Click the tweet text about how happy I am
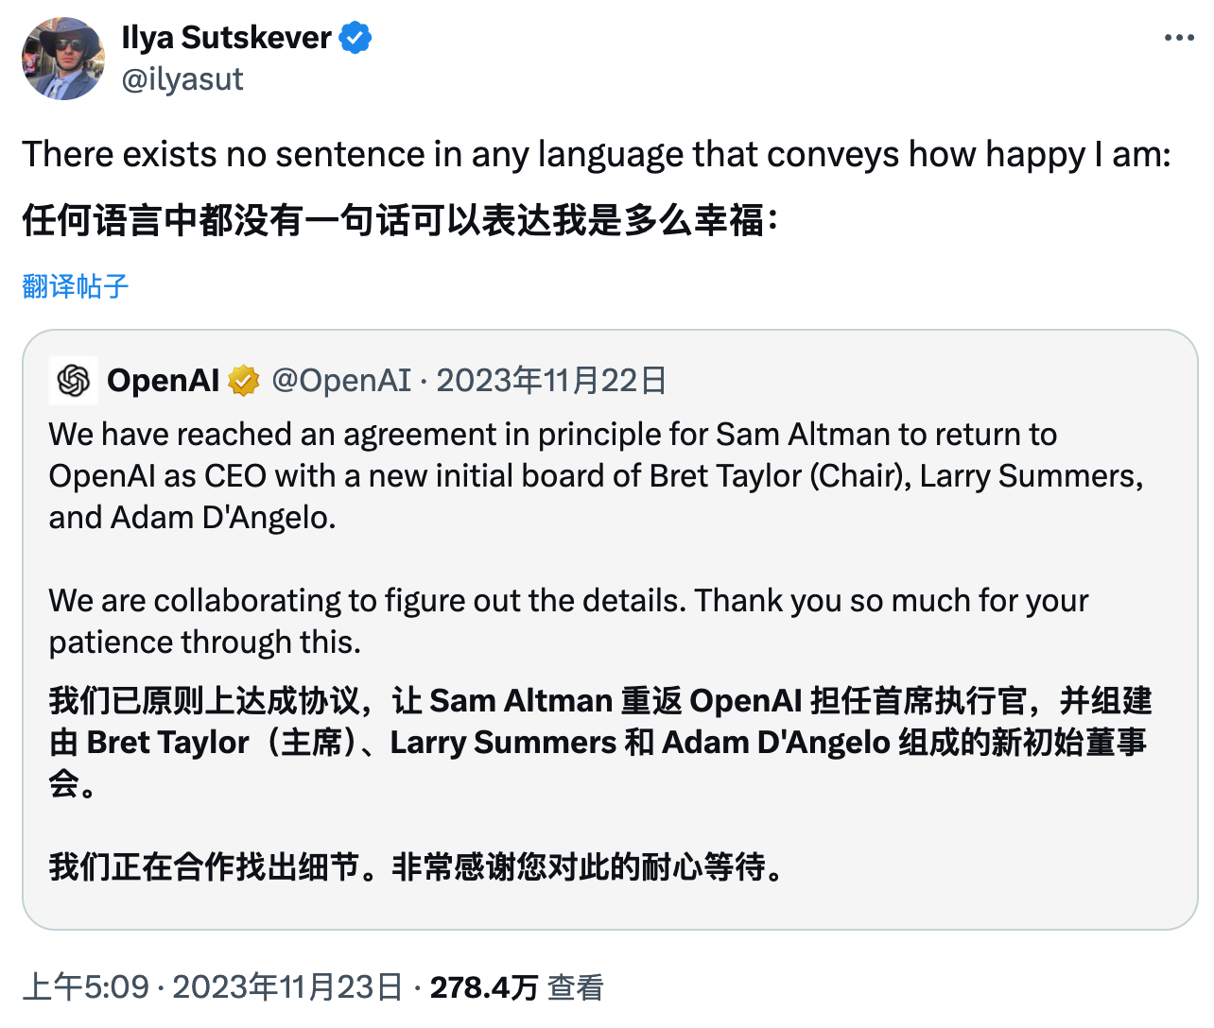Image resolution: width=1214 pixels, height=1028 pixels. [x=596, y=154]
